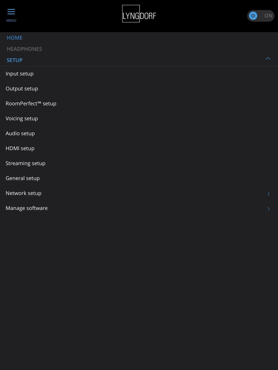The width and height of the screenshot is (278, 370).
Task: Click the Lyngdorf logo
Action: (139, 14)
